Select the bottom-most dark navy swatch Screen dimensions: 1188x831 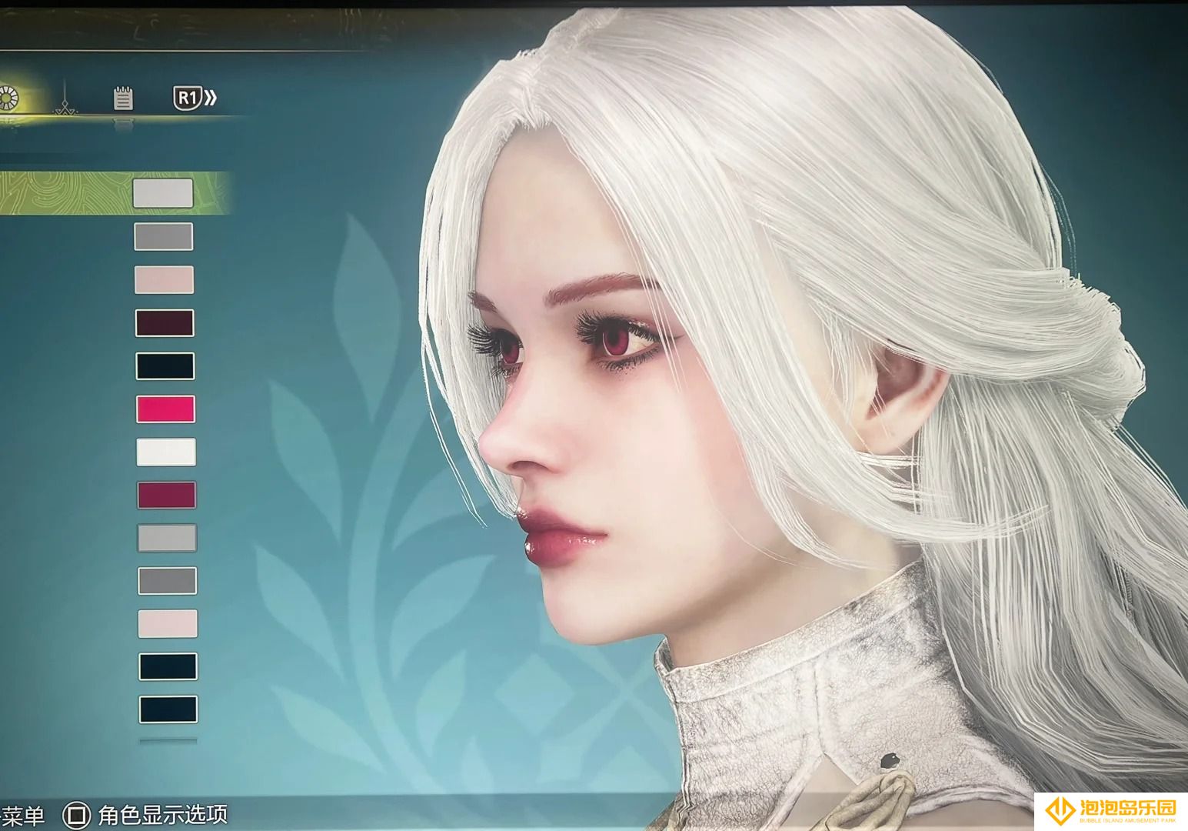[x=168, y=709]
